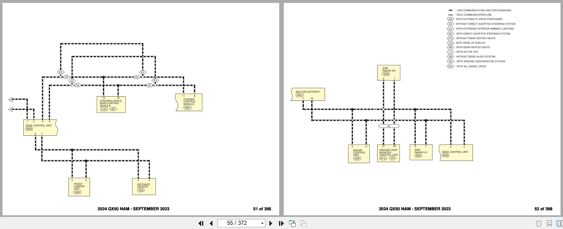Click legend 'WITHOUT REAR HEATED SEATS'
The image size is (563, 229).
click(475, 38)
